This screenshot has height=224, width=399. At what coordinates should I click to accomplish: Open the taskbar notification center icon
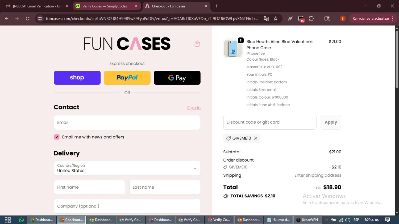click(388, 220)
